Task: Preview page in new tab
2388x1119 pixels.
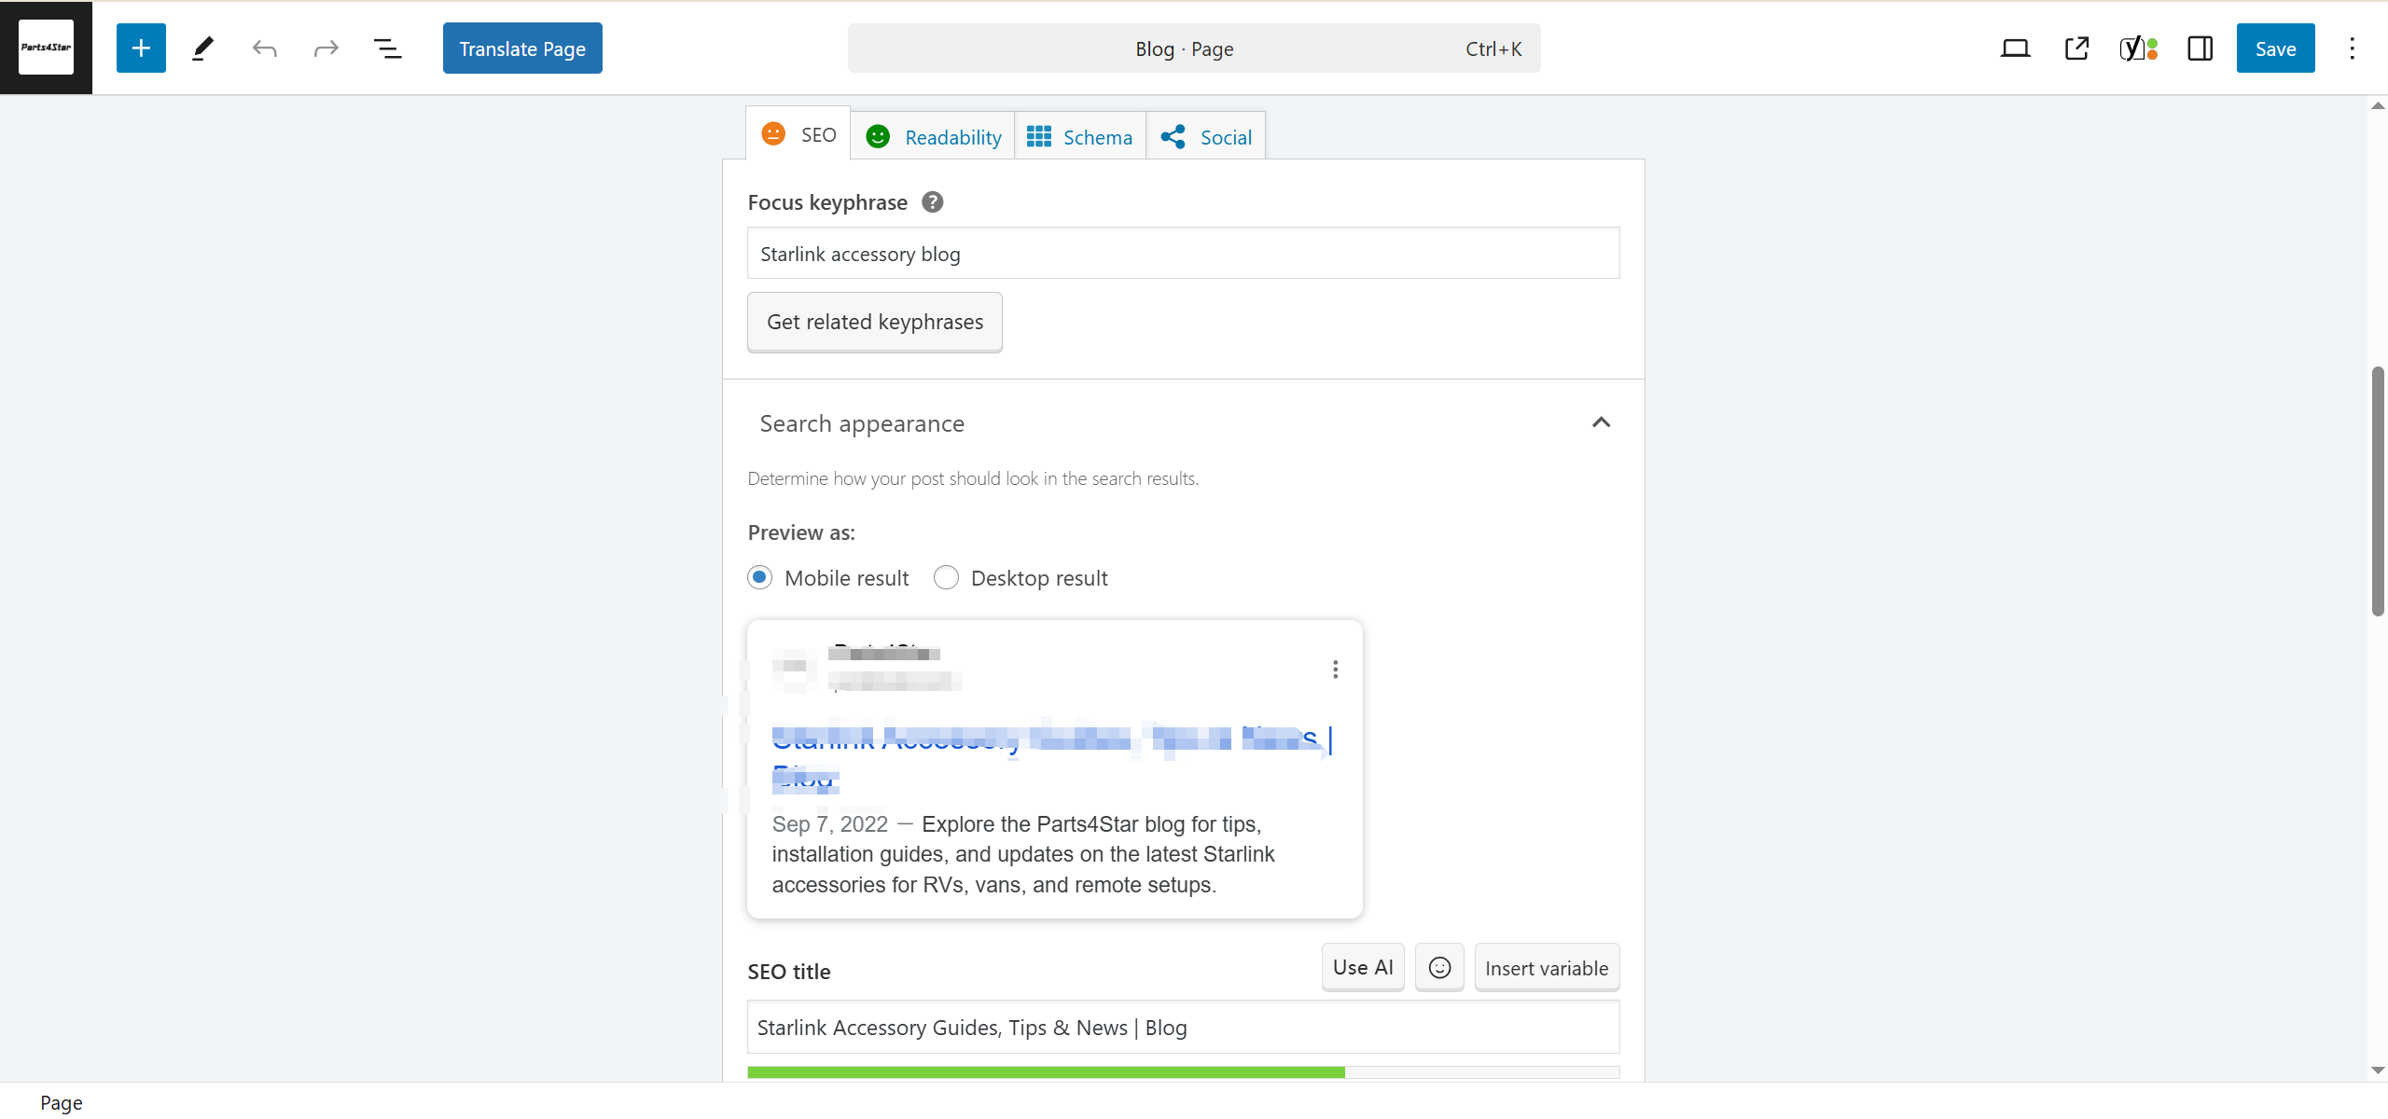Action: tap(2076, 48)
